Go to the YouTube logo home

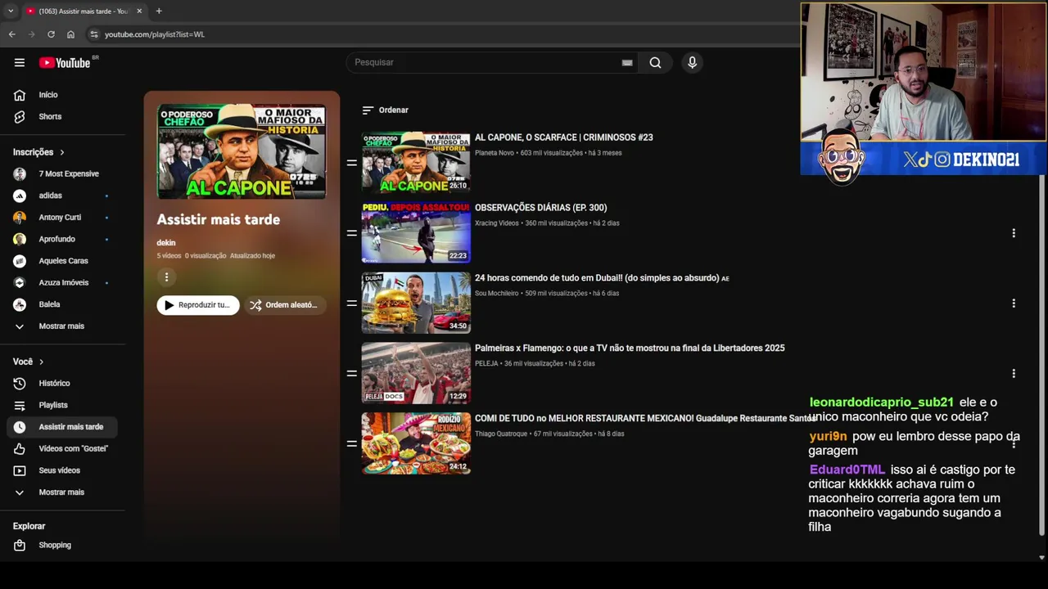(x=65, y=63)
